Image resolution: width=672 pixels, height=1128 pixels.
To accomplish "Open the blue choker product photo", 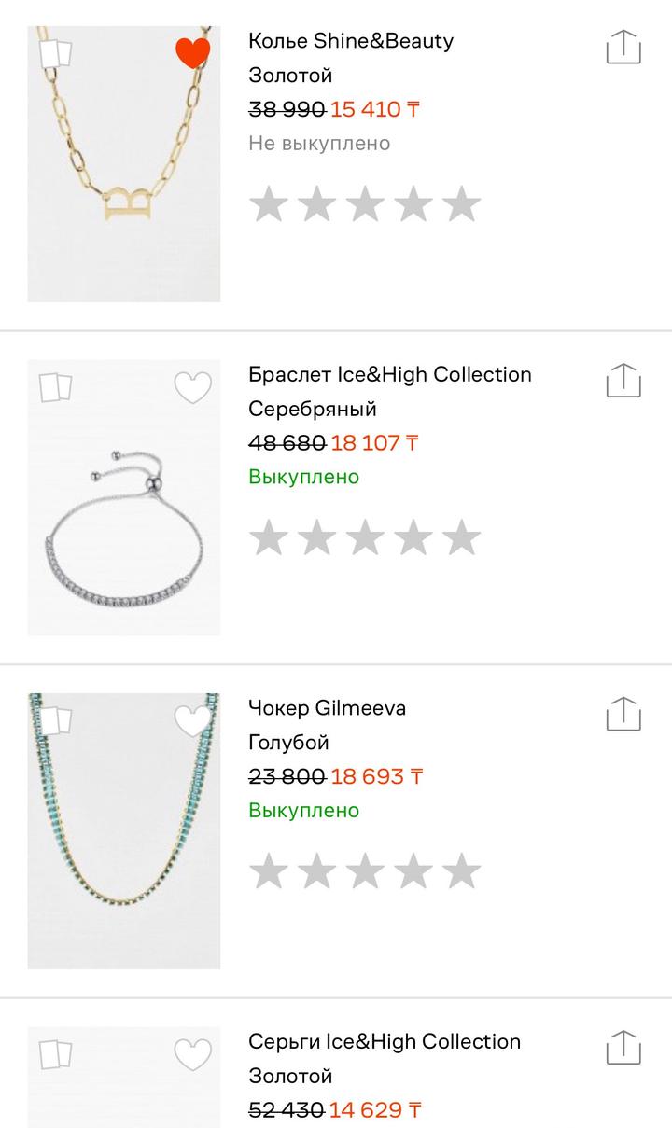I will click(x=124, y=849).
